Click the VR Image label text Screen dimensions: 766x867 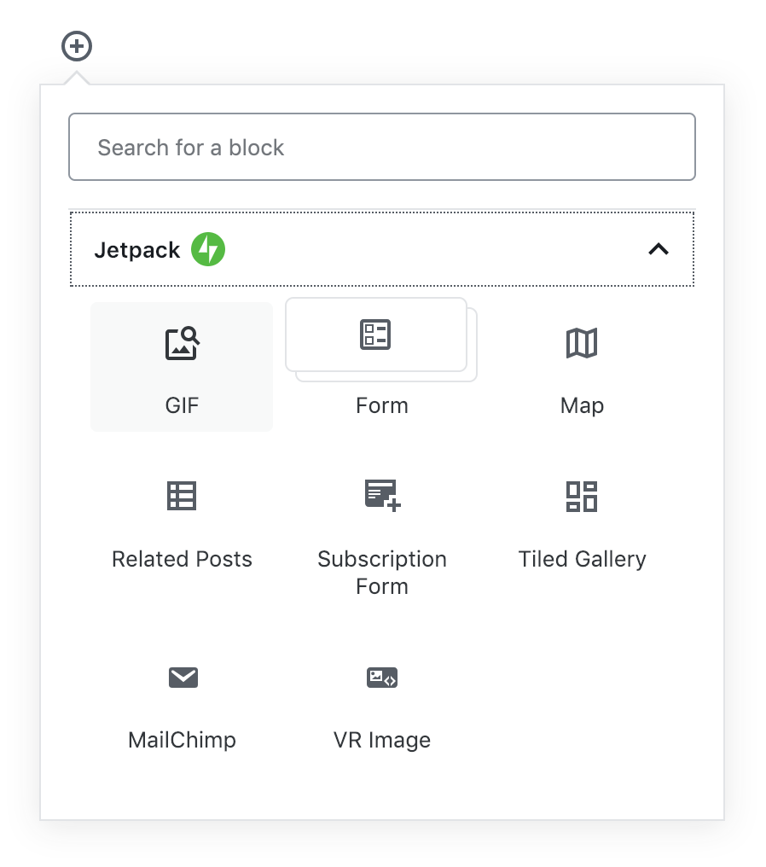tap(382, 740)
